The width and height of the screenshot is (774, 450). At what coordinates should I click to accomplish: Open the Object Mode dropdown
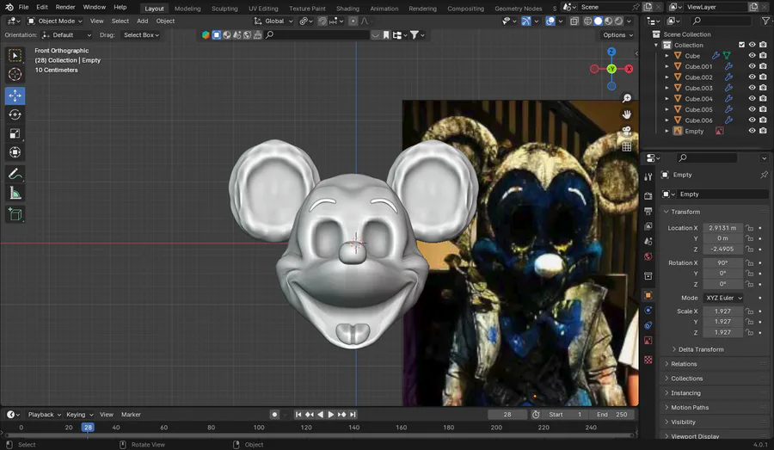click(55, 21)
